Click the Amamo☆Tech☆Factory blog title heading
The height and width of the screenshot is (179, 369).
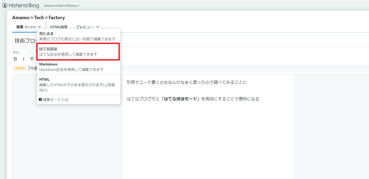(38, 17)
